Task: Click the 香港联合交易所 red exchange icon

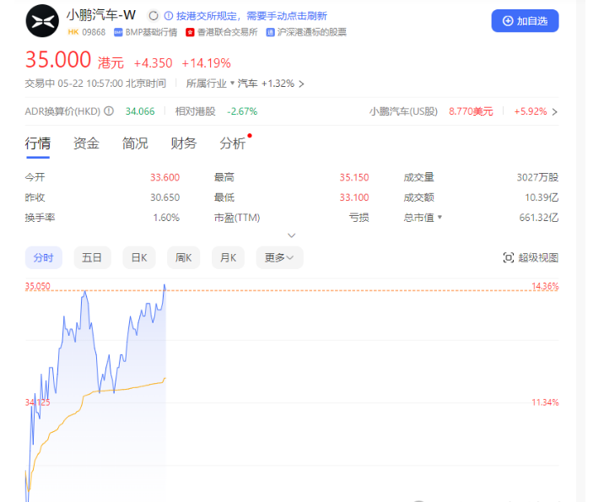Action: point(190,33)
